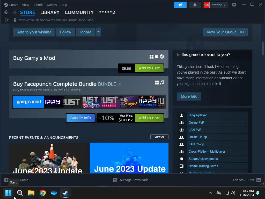Open the traffic cone June 2023 Update card
265x199 pixels.
coord(49,158)
